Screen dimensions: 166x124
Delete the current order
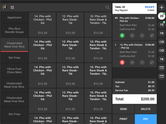[x=146, y=109]
